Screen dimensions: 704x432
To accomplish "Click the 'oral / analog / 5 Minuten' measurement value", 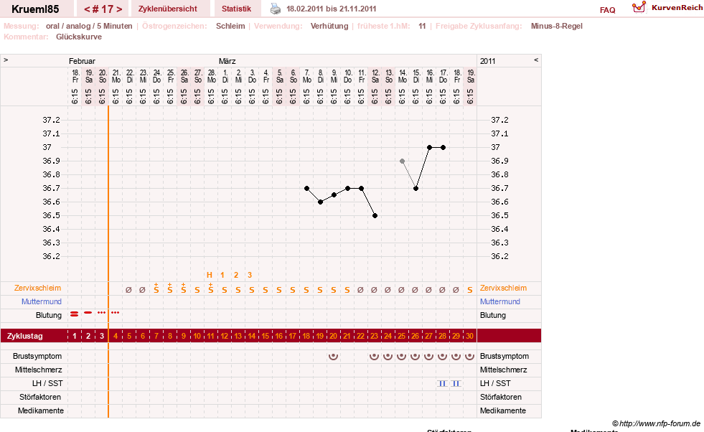I will click(89, 26).
